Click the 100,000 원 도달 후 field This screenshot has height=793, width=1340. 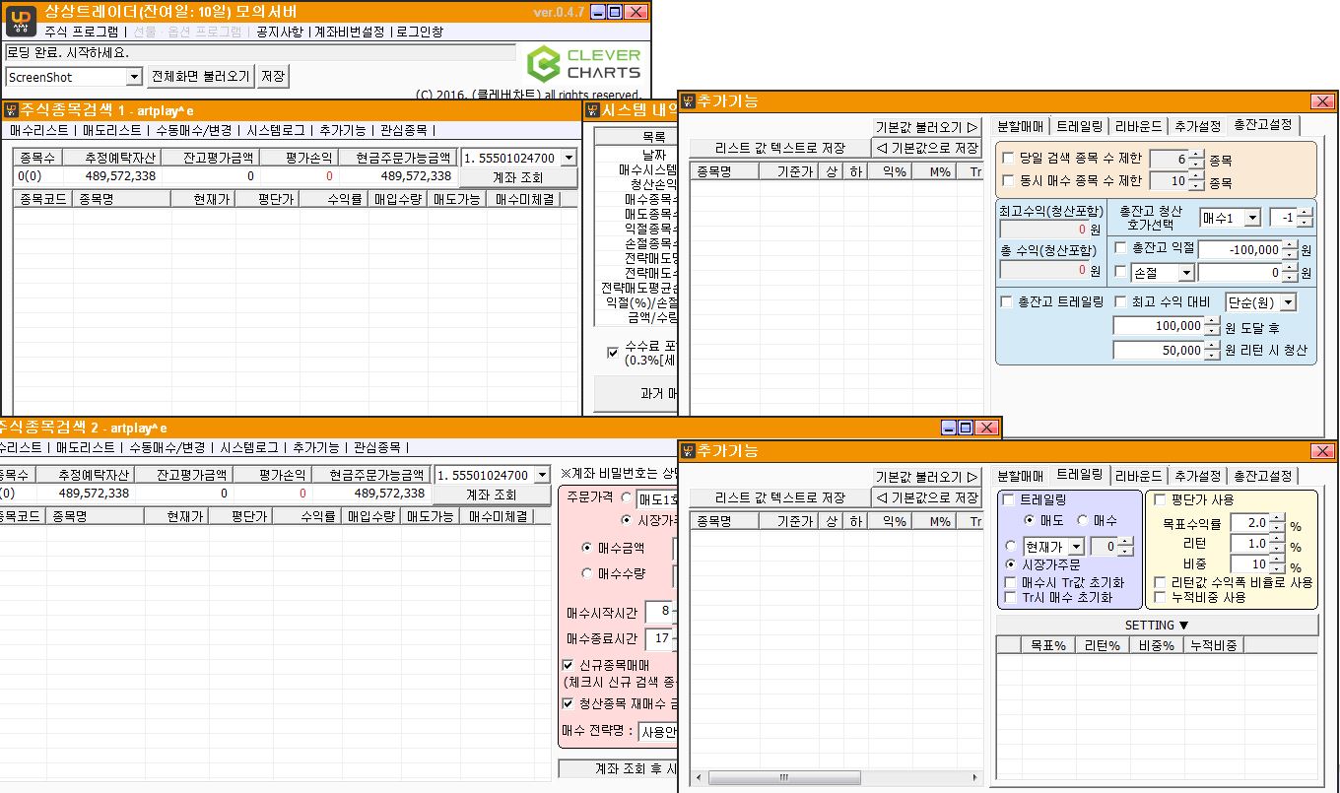[1159, 325]
